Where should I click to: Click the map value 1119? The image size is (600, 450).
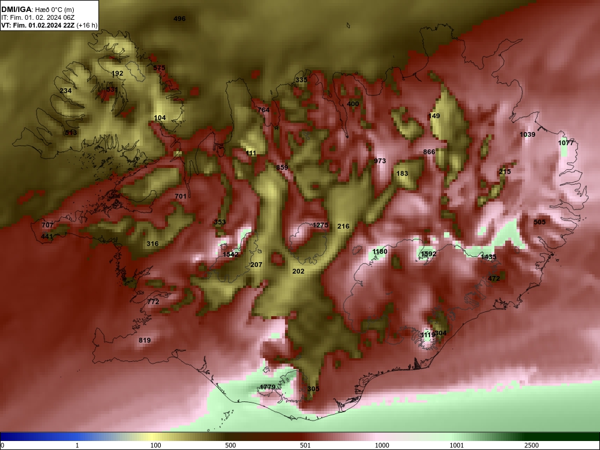coord(427,335)
